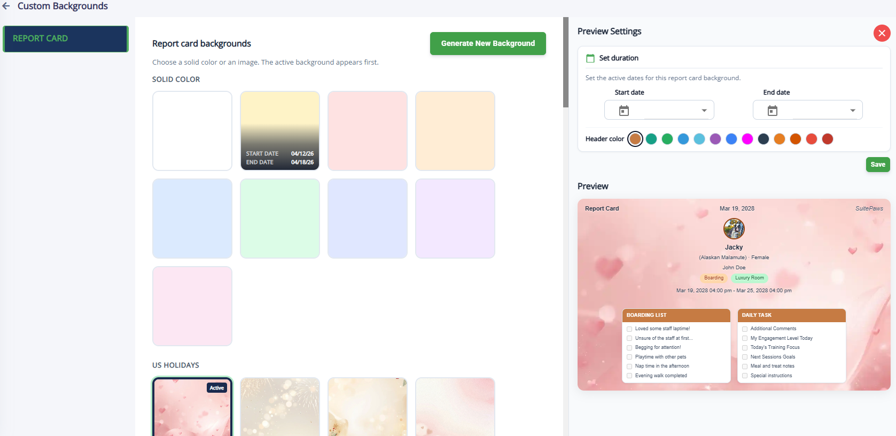Check 'Loved some staff laptime!' checkbox

(x=629, y=329)
